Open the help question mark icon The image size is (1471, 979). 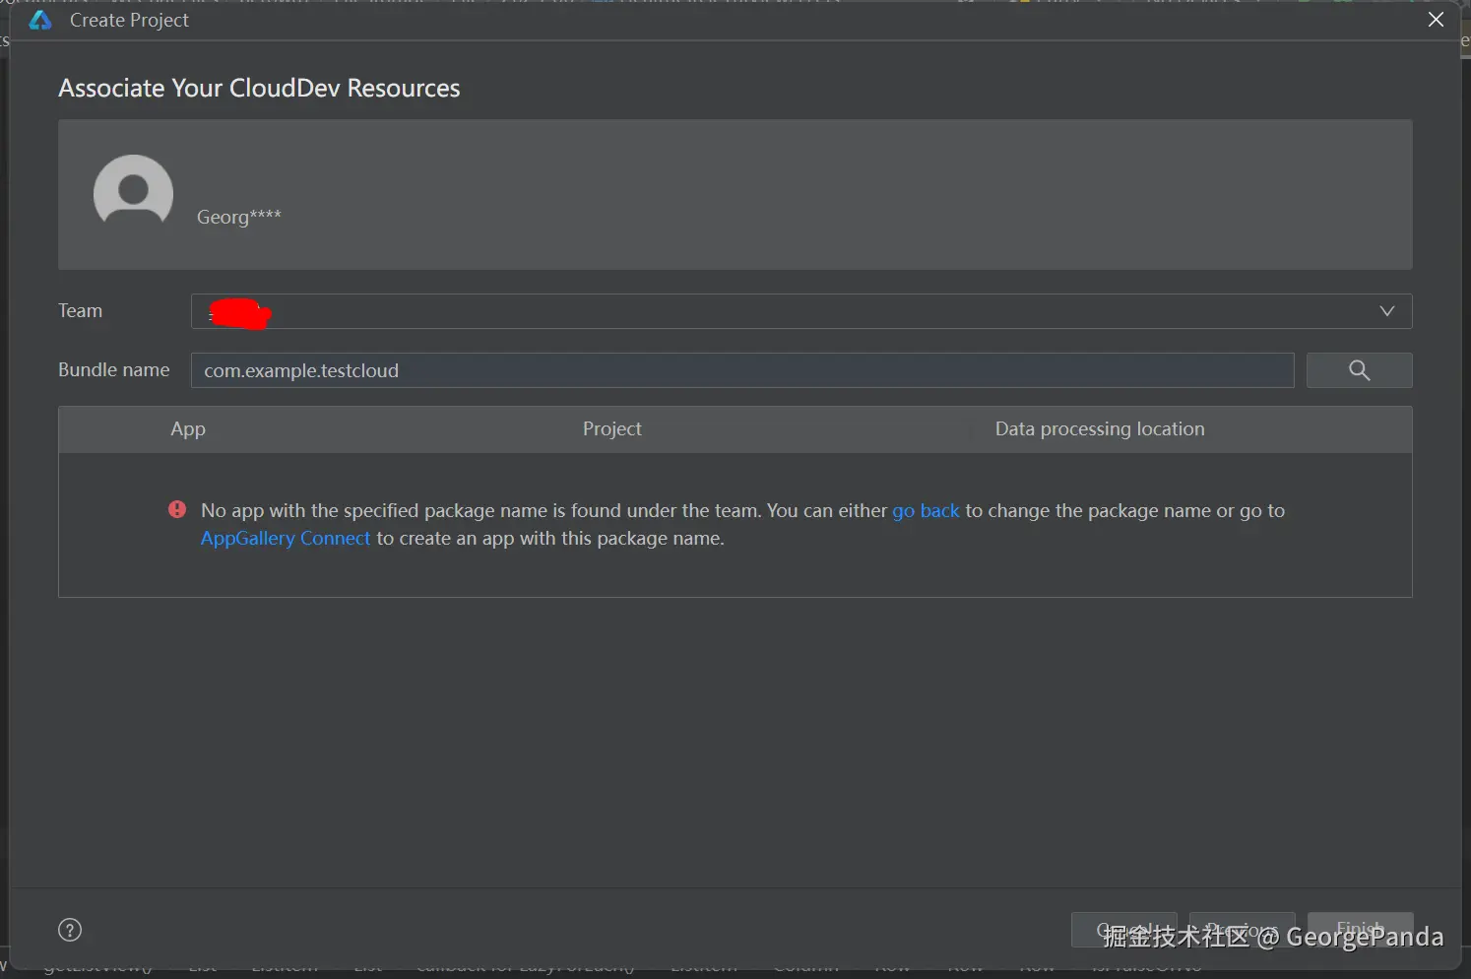70,930
